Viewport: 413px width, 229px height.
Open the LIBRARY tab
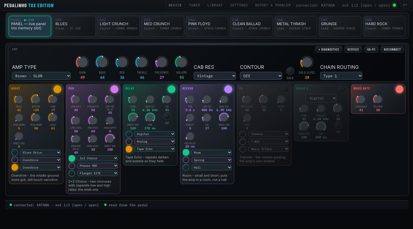215,5
